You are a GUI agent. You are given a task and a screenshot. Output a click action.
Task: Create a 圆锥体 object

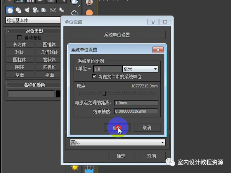(48, 44)
